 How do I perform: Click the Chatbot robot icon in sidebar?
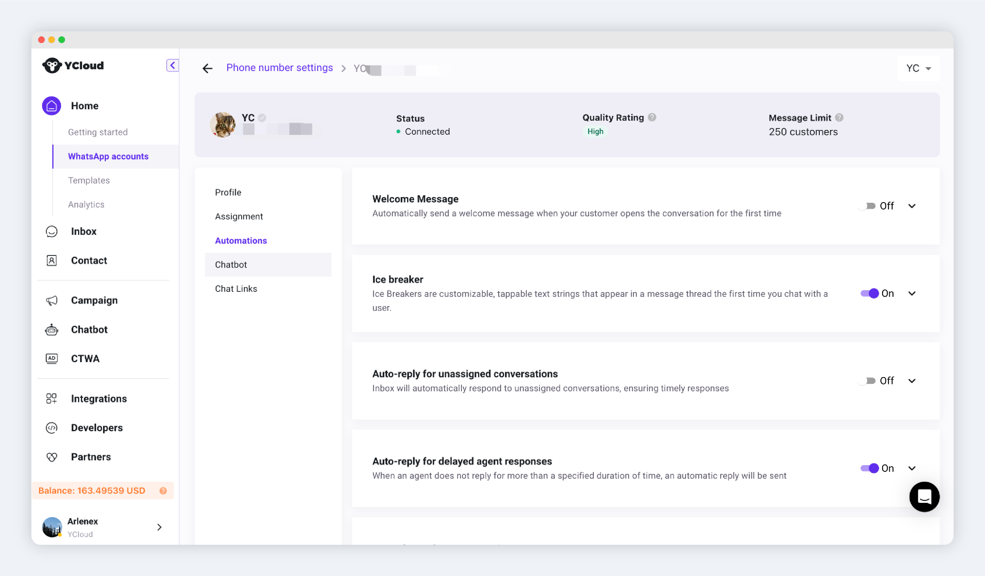52,330
